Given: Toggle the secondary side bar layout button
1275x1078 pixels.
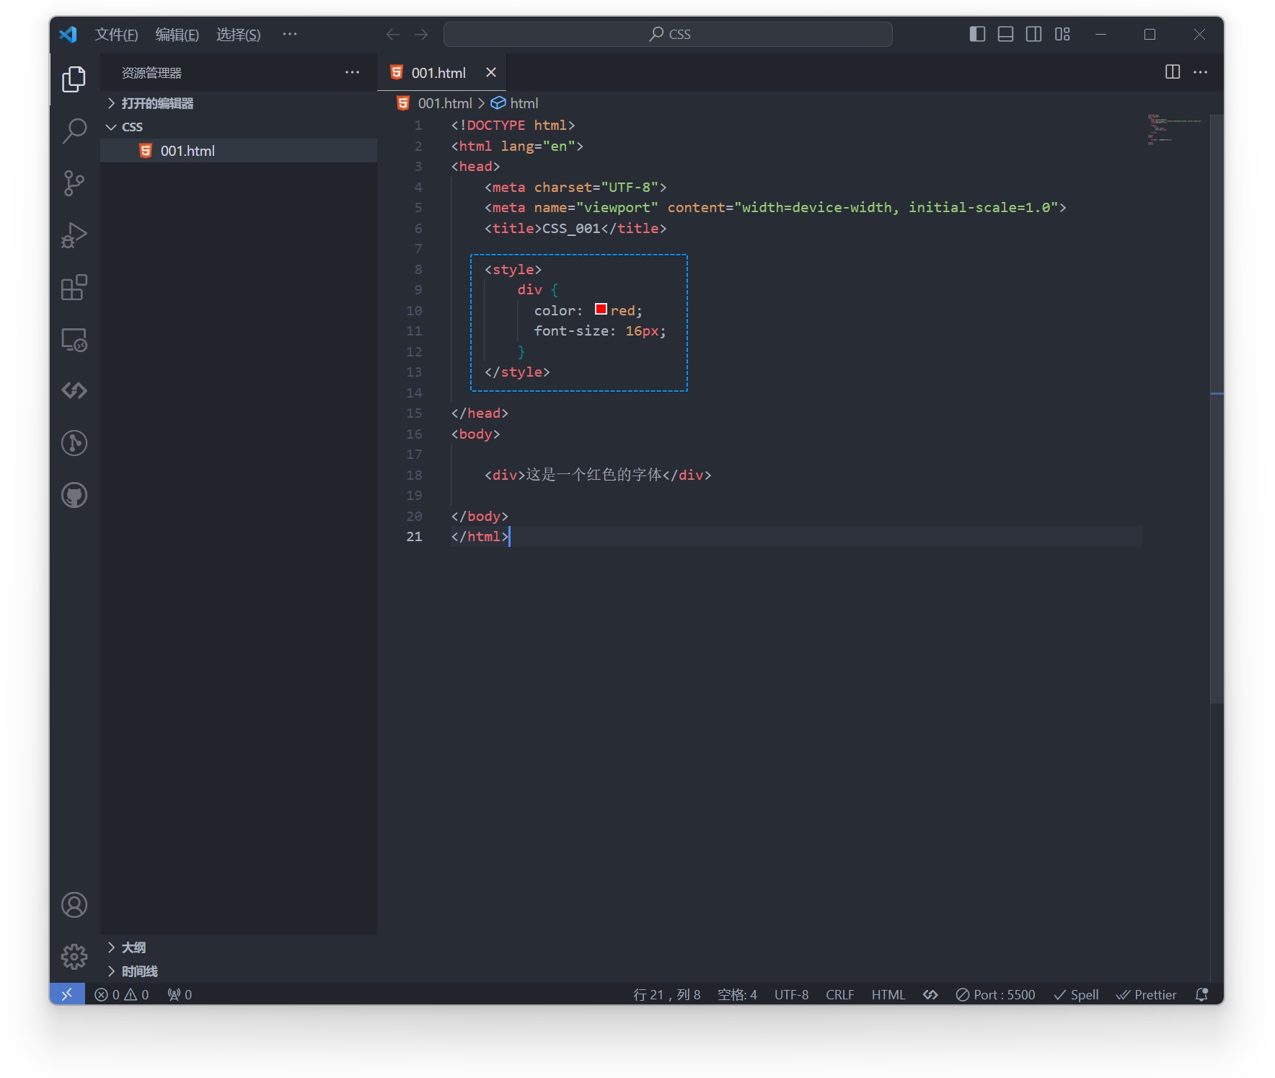Looking at the screenshot, I should [x=1033, y=34].
